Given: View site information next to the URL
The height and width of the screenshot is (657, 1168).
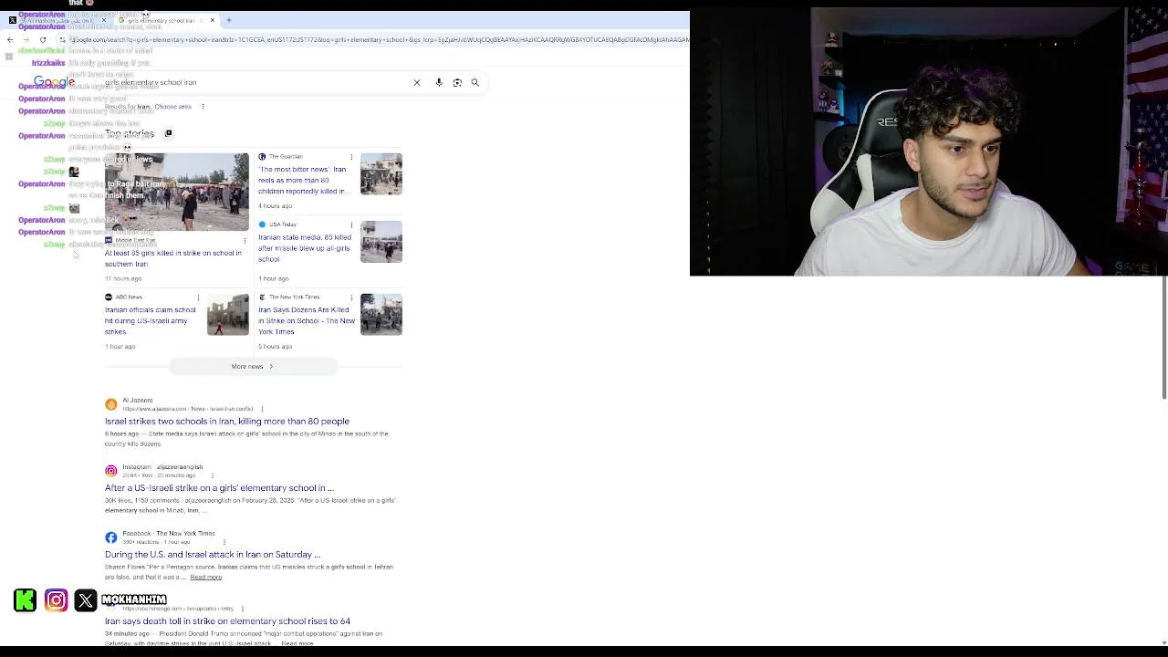Looking at the screenshot, I should pos(62,40).
